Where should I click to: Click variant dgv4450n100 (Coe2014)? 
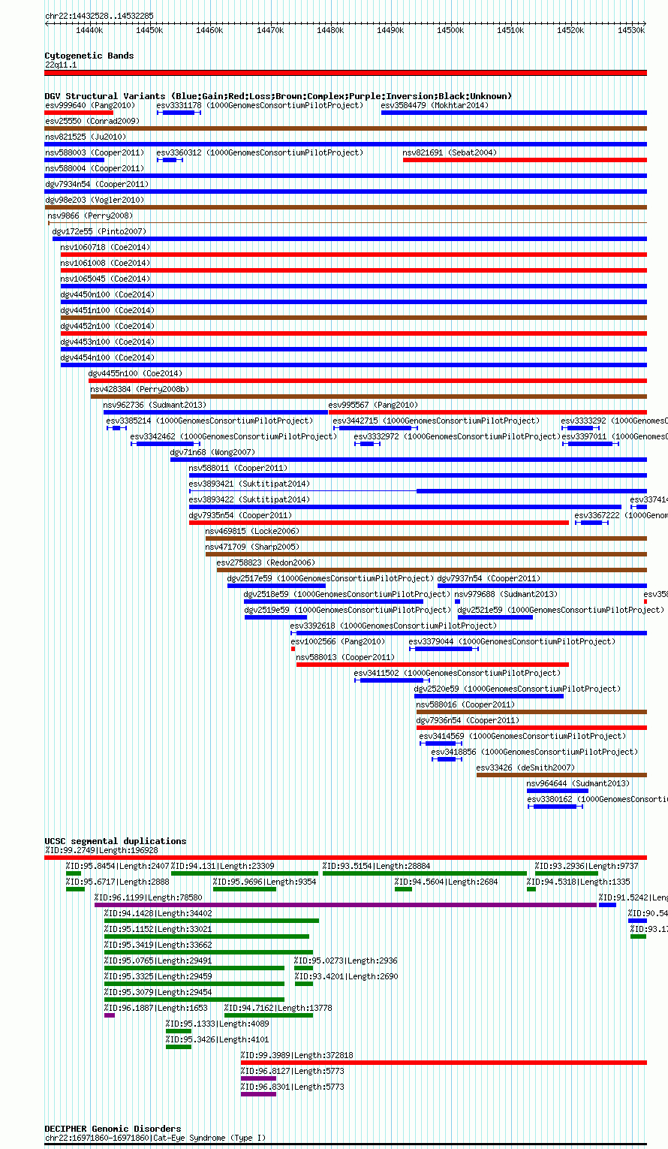354,302
